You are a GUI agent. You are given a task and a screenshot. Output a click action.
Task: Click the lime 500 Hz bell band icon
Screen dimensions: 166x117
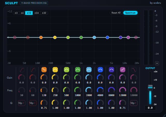[66, 70]
